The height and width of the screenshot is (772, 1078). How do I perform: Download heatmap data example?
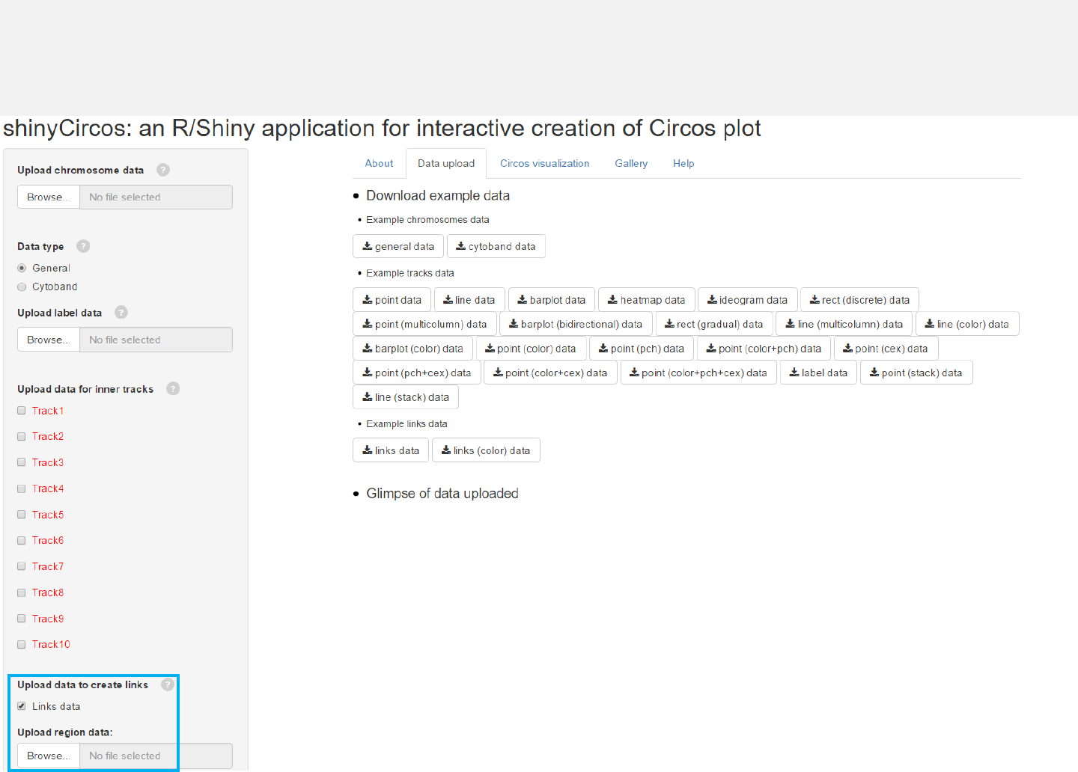[647, 300]
